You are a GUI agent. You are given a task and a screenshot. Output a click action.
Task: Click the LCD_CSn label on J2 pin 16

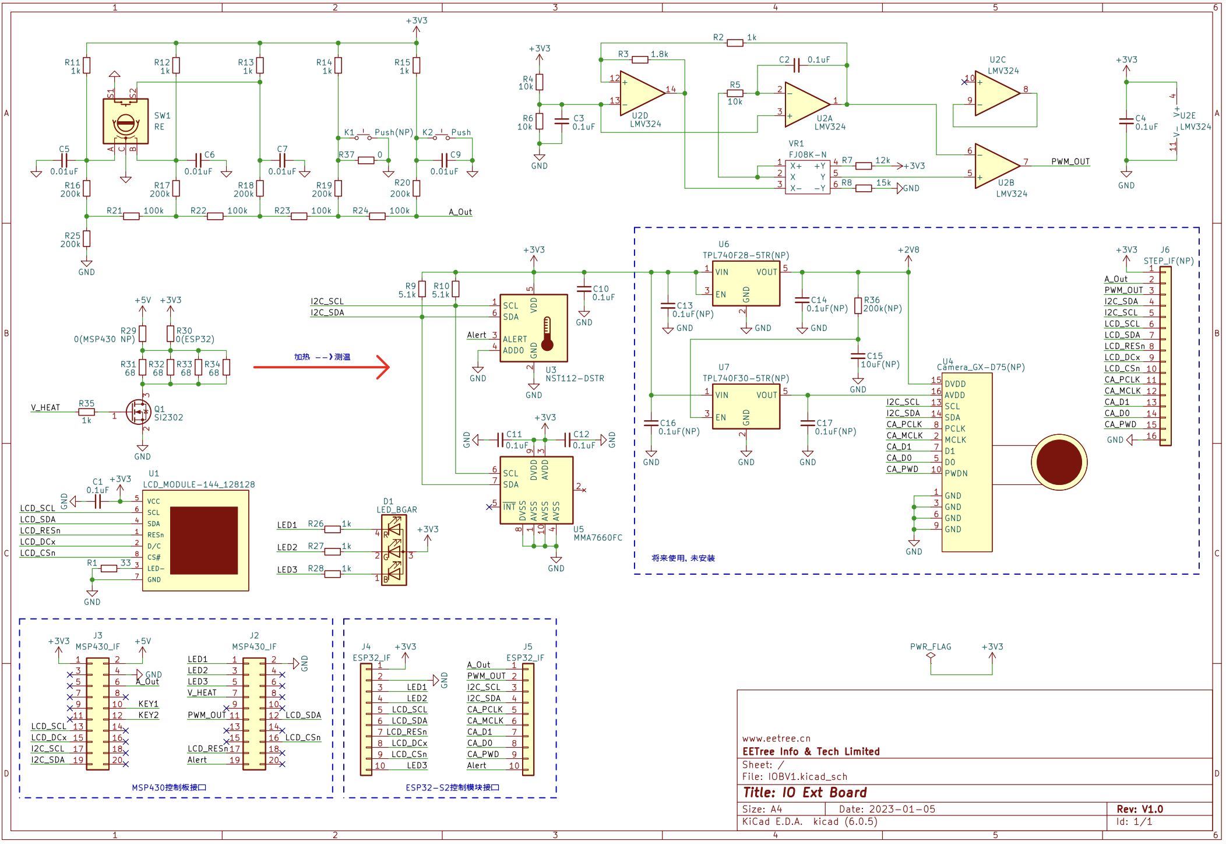point(303,737)
